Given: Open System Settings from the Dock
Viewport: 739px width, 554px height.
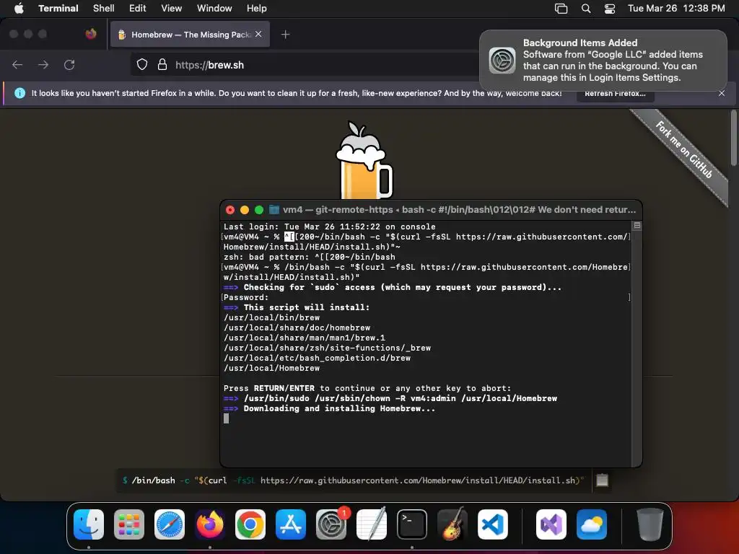Looking at the screenshot, I should tap(331, 524).
